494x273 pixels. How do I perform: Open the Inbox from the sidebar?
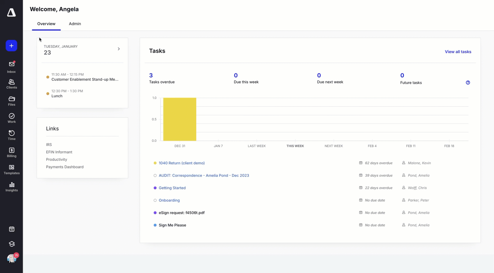click(x=11, y=66)
